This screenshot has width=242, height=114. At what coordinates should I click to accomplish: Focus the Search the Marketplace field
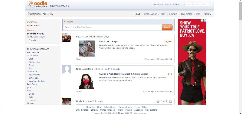pos(113,27)
